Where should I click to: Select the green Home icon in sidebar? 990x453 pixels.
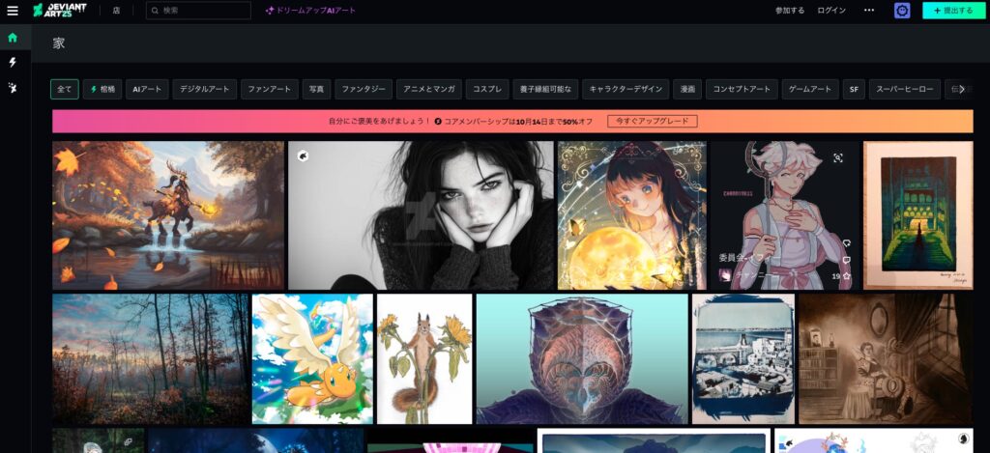(13, 38)
